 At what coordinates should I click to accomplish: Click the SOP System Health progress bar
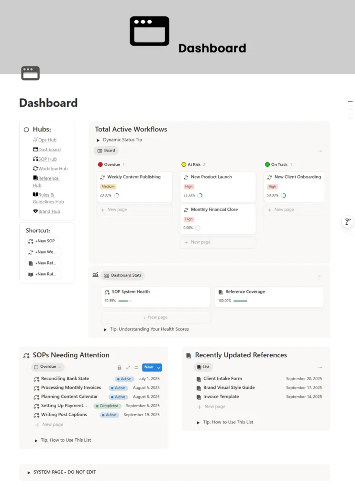[125, 301]
